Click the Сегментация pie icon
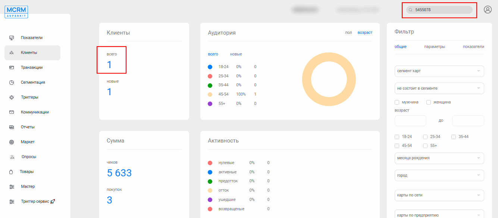 click(x=12, y=83)
